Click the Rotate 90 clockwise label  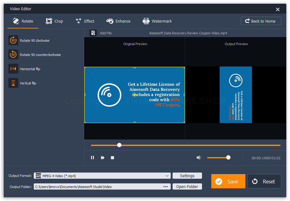point(35,41)
